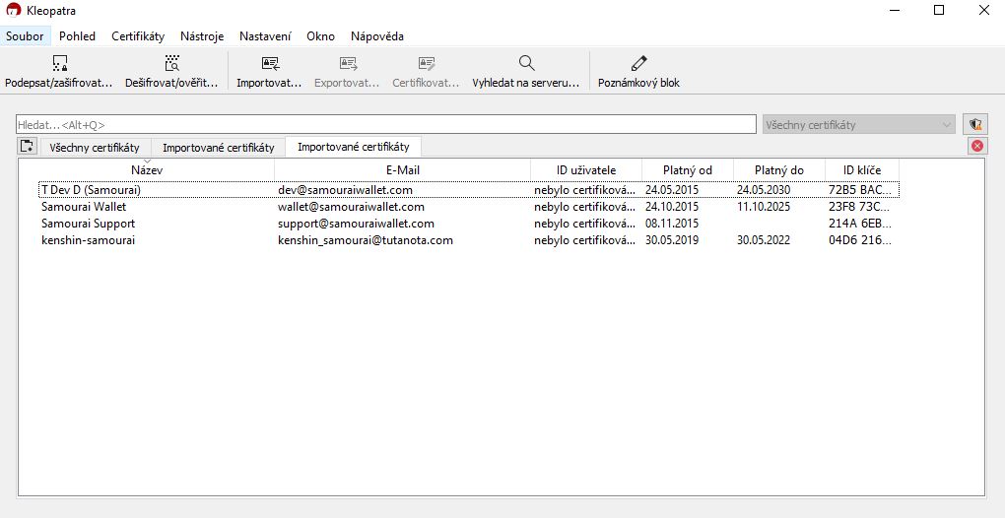Click the new tab icon left of tabs
Screen dimensions: 1005x518
click(x=28, y=147)
